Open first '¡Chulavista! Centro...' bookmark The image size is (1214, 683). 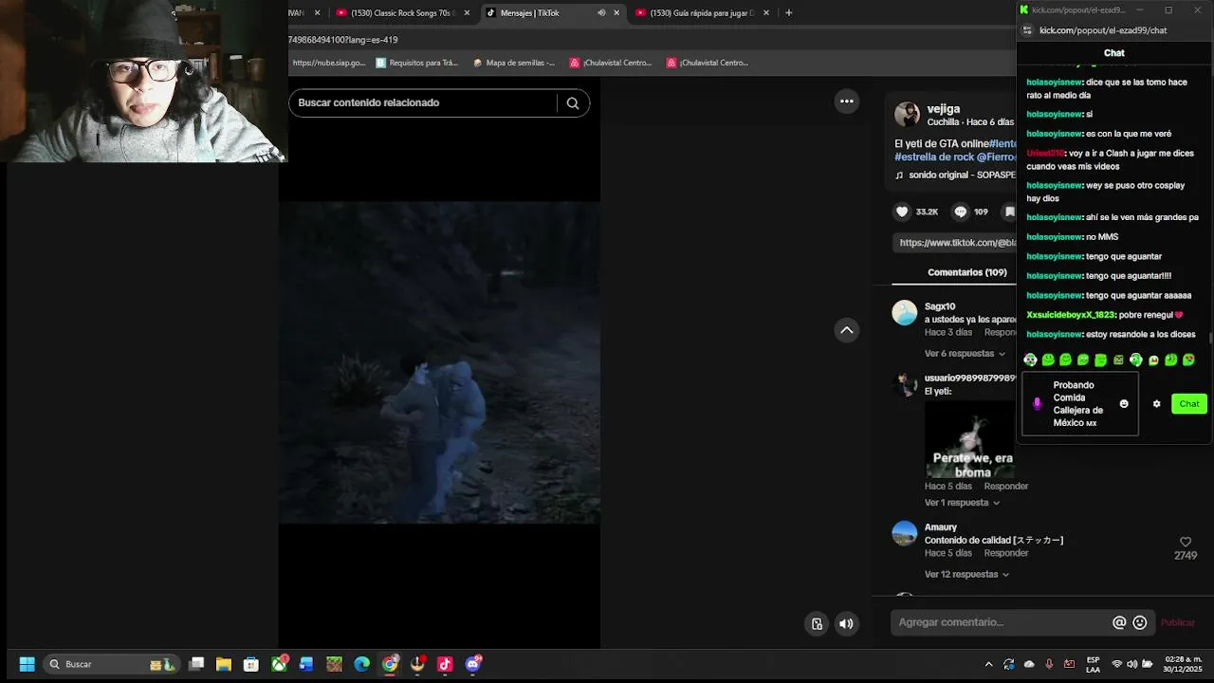coord(610,63)
